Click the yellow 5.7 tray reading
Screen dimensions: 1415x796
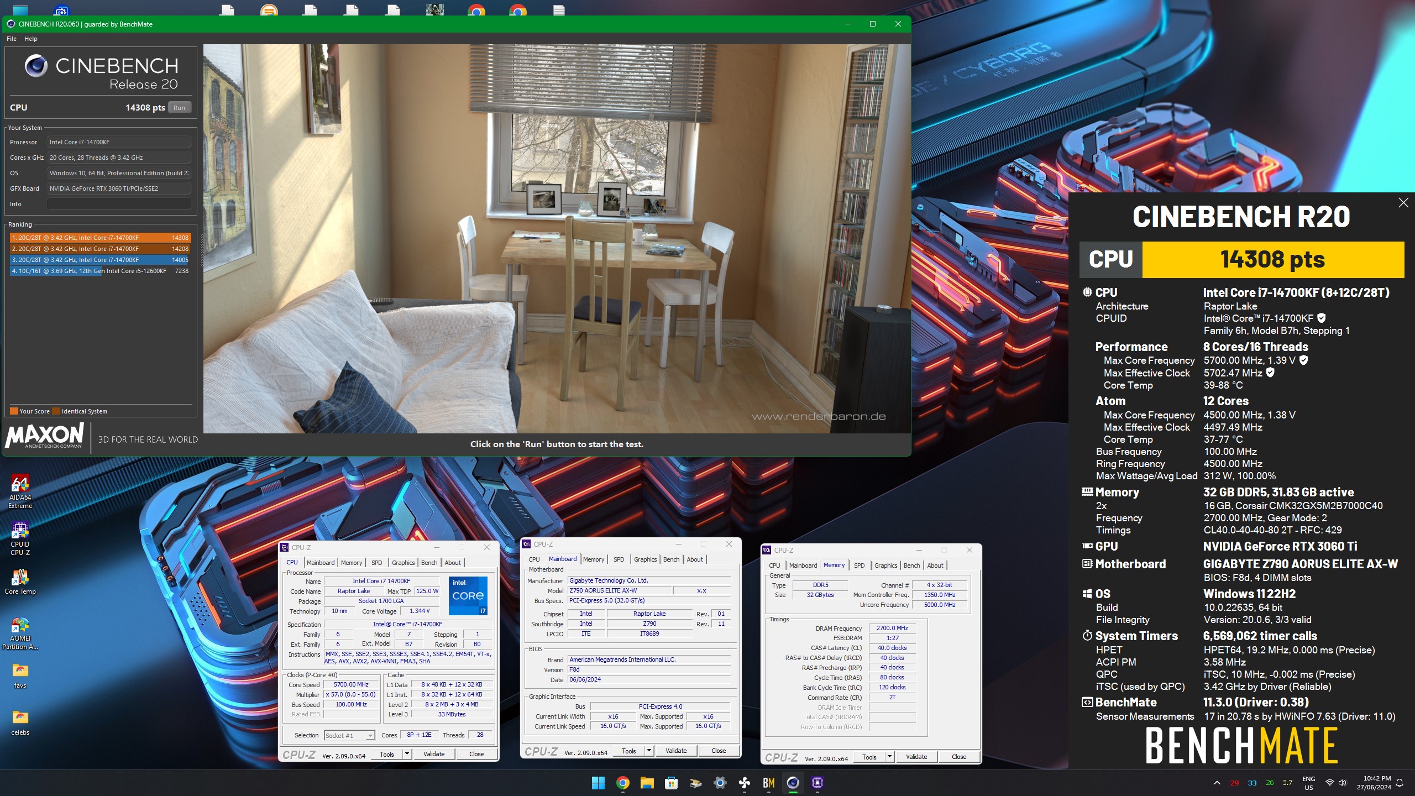1287,783
